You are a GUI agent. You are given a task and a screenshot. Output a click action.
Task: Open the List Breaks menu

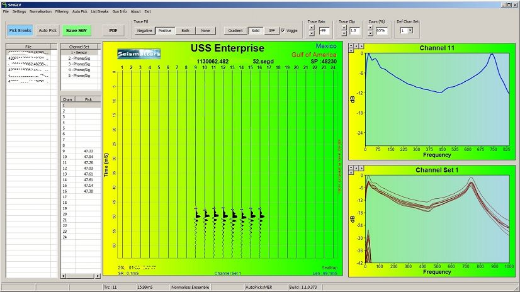pos(99,11)
